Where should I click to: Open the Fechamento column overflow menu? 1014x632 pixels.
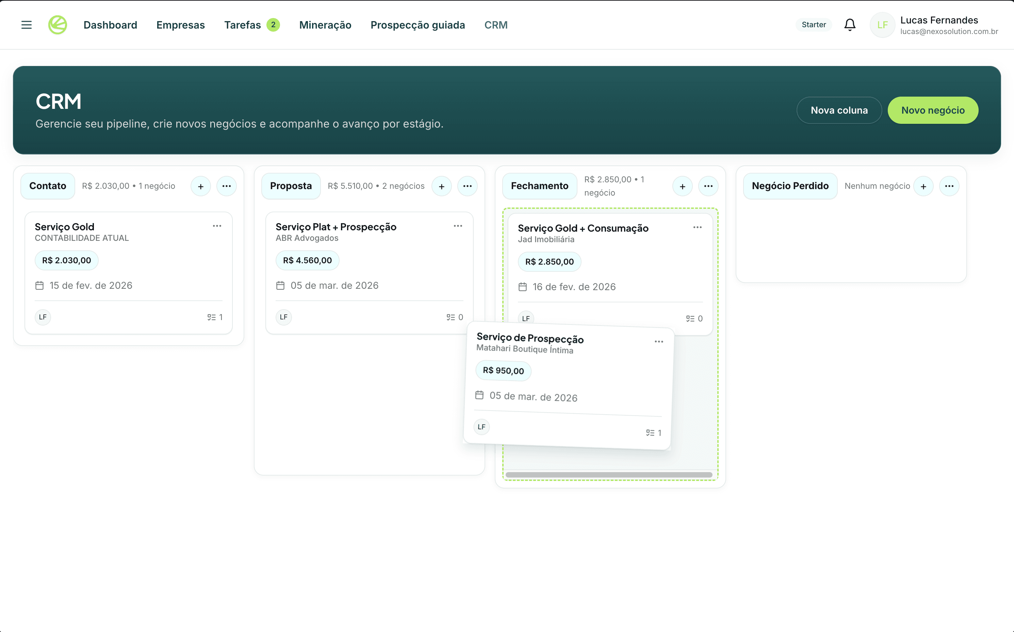[708, 186]
